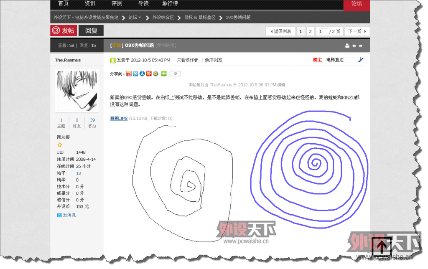
Task: Click the UID 1448 value
Action: 81,152
